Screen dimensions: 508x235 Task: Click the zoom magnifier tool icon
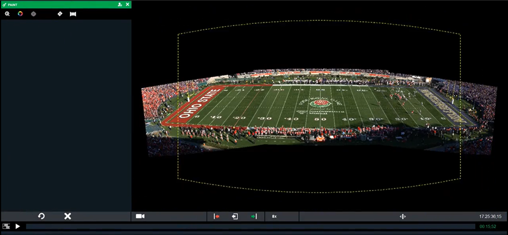click(x=7, y=14)
